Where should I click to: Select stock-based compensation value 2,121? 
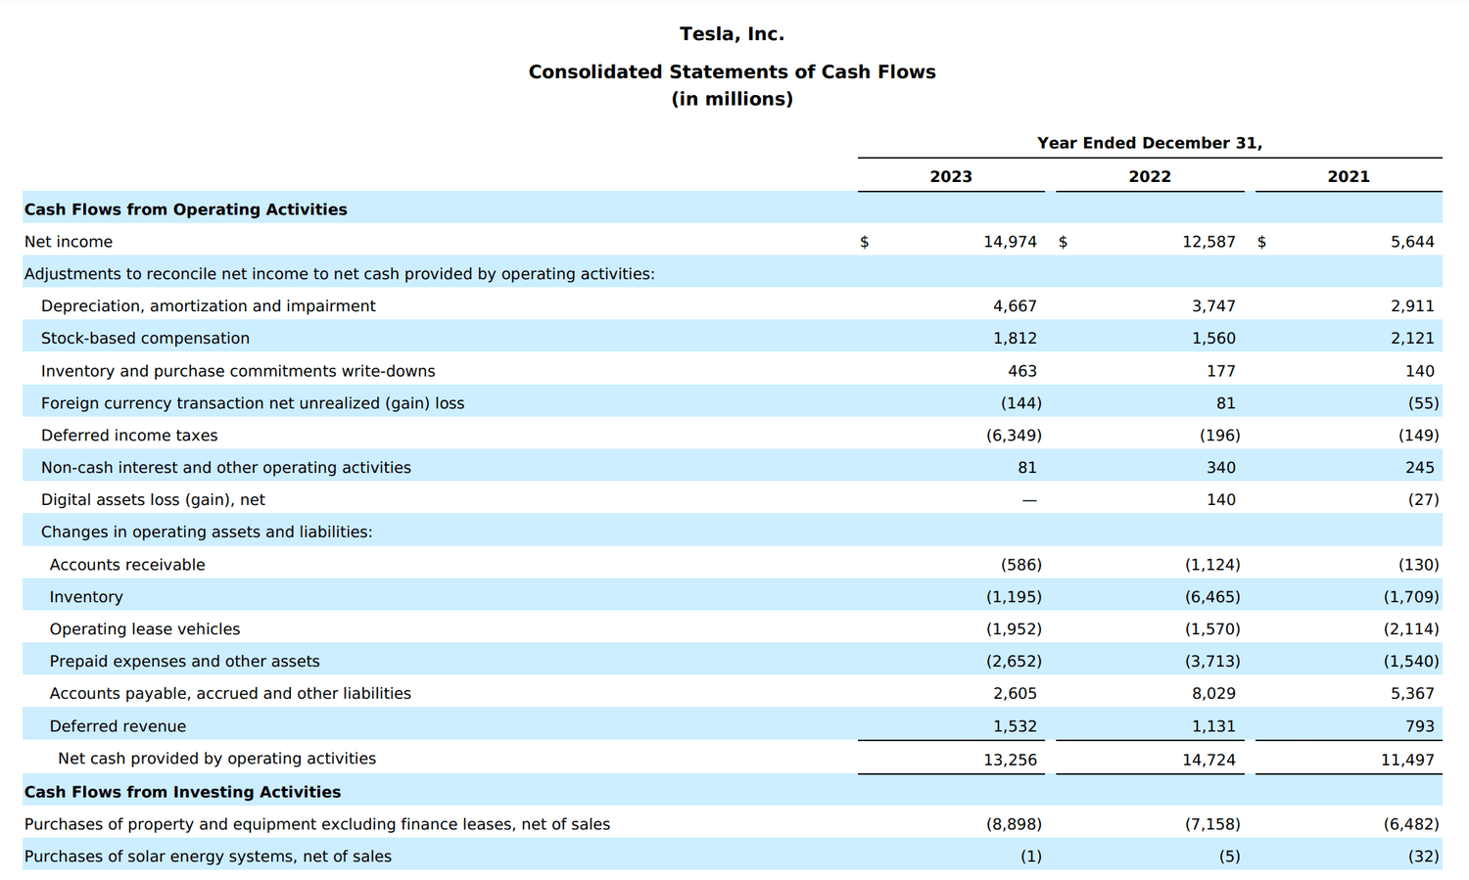coord(1412,339)
